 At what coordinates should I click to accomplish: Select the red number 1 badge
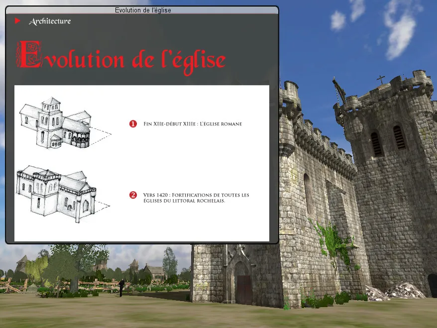pyautogui.click(x=133, y=124)
